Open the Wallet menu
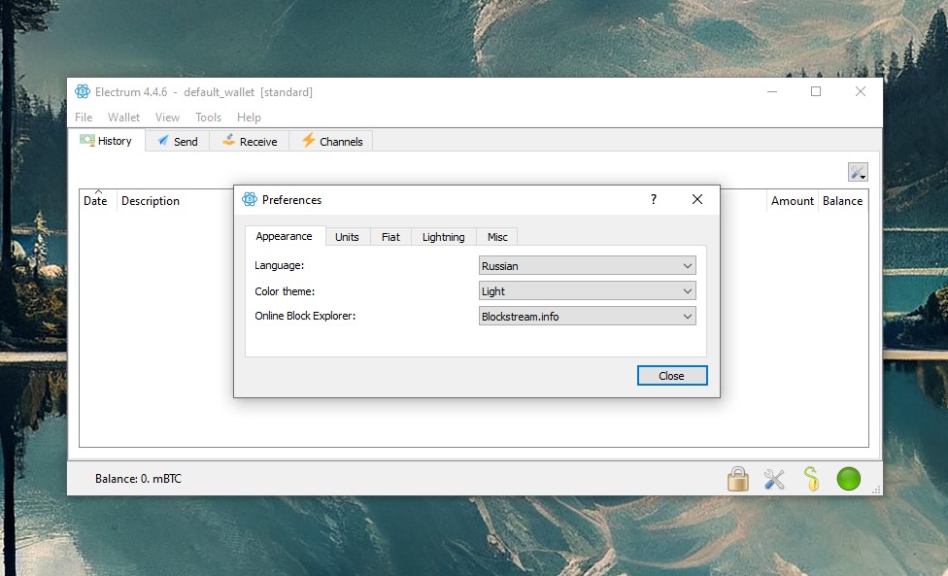This screenshot has height=576, width=948. coord(123,118)
